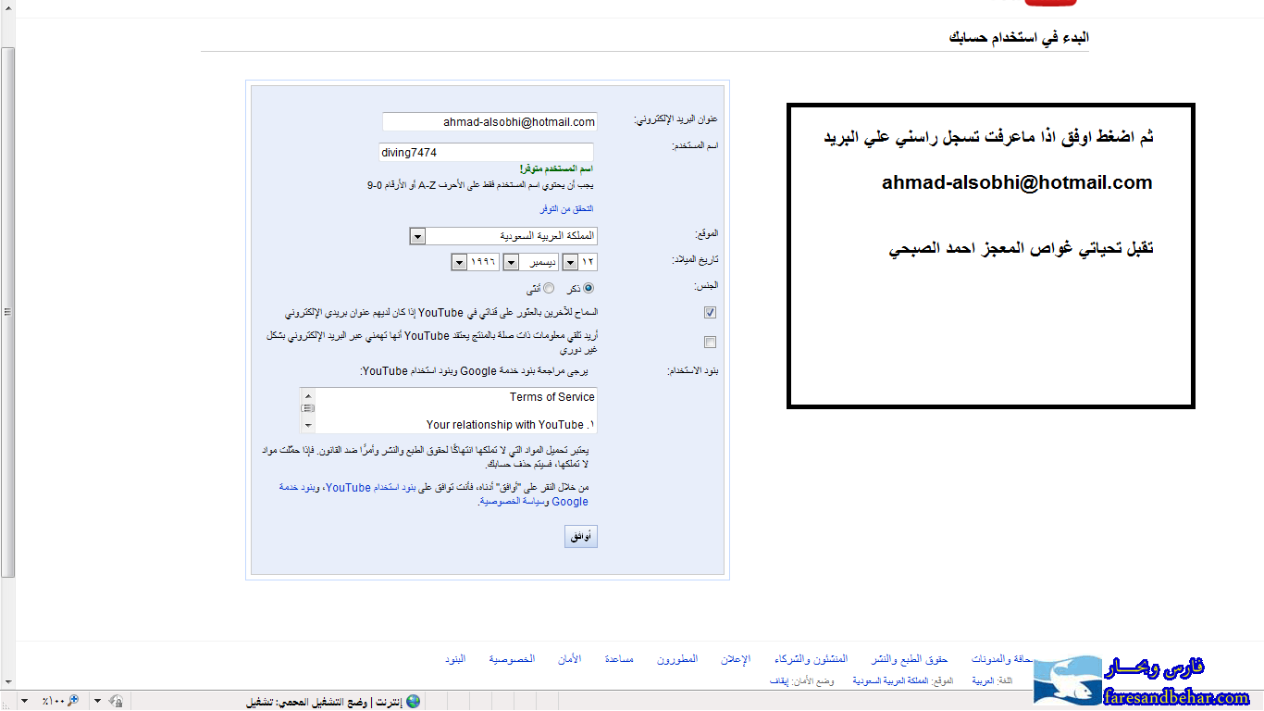The image size is (1264, 711).
Task: Open the country dropdown showing Saudi Arabia
Action: click(x=416, y=236)
